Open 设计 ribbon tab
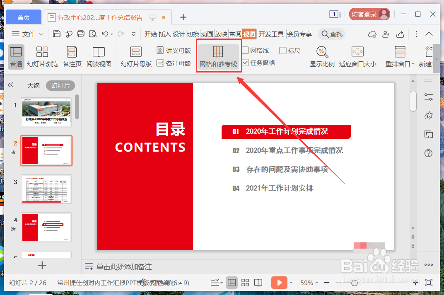 tap(179, 34)
